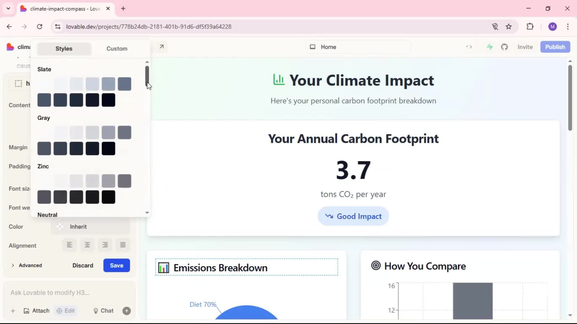This screenshot has height=324, width=577.
Task: Pick the last Slate swatch in first row
Action: coord(124,84)
